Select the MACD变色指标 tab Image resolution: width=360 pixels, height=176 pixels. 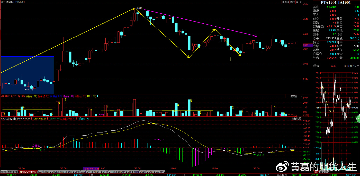click(28, 172)
